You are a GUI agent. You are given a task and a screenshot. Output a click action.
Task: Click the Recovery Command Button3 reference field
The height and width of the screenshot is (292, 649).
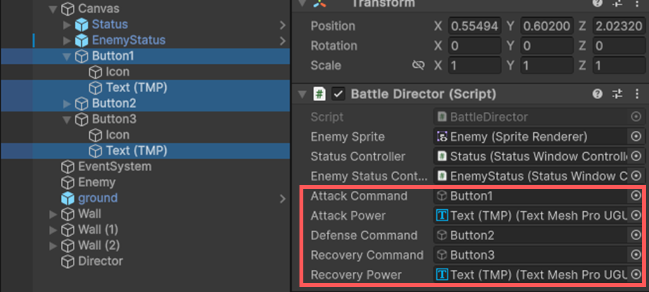pyautogui.click(x=531, y=255)
